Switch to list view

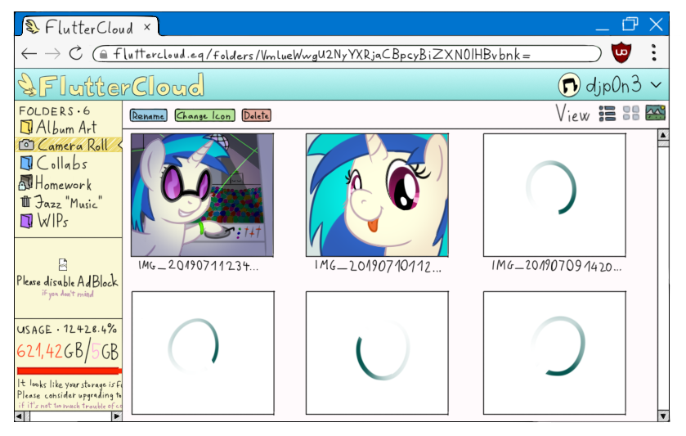(x=608, y=114)
